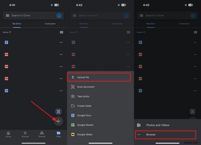Screen dimensions: 201x145
Task: Click Photos and Videos gallery icon
Action: click(139, 125)
